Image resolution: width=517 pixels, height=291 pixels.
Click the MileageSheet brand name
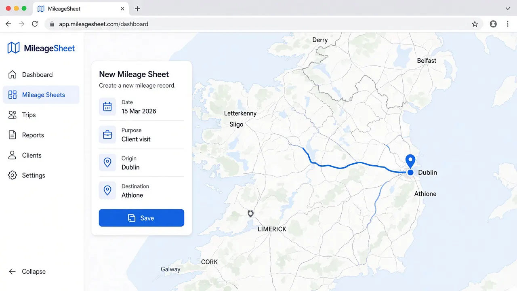pyautogui.click(x=49, y=48)
